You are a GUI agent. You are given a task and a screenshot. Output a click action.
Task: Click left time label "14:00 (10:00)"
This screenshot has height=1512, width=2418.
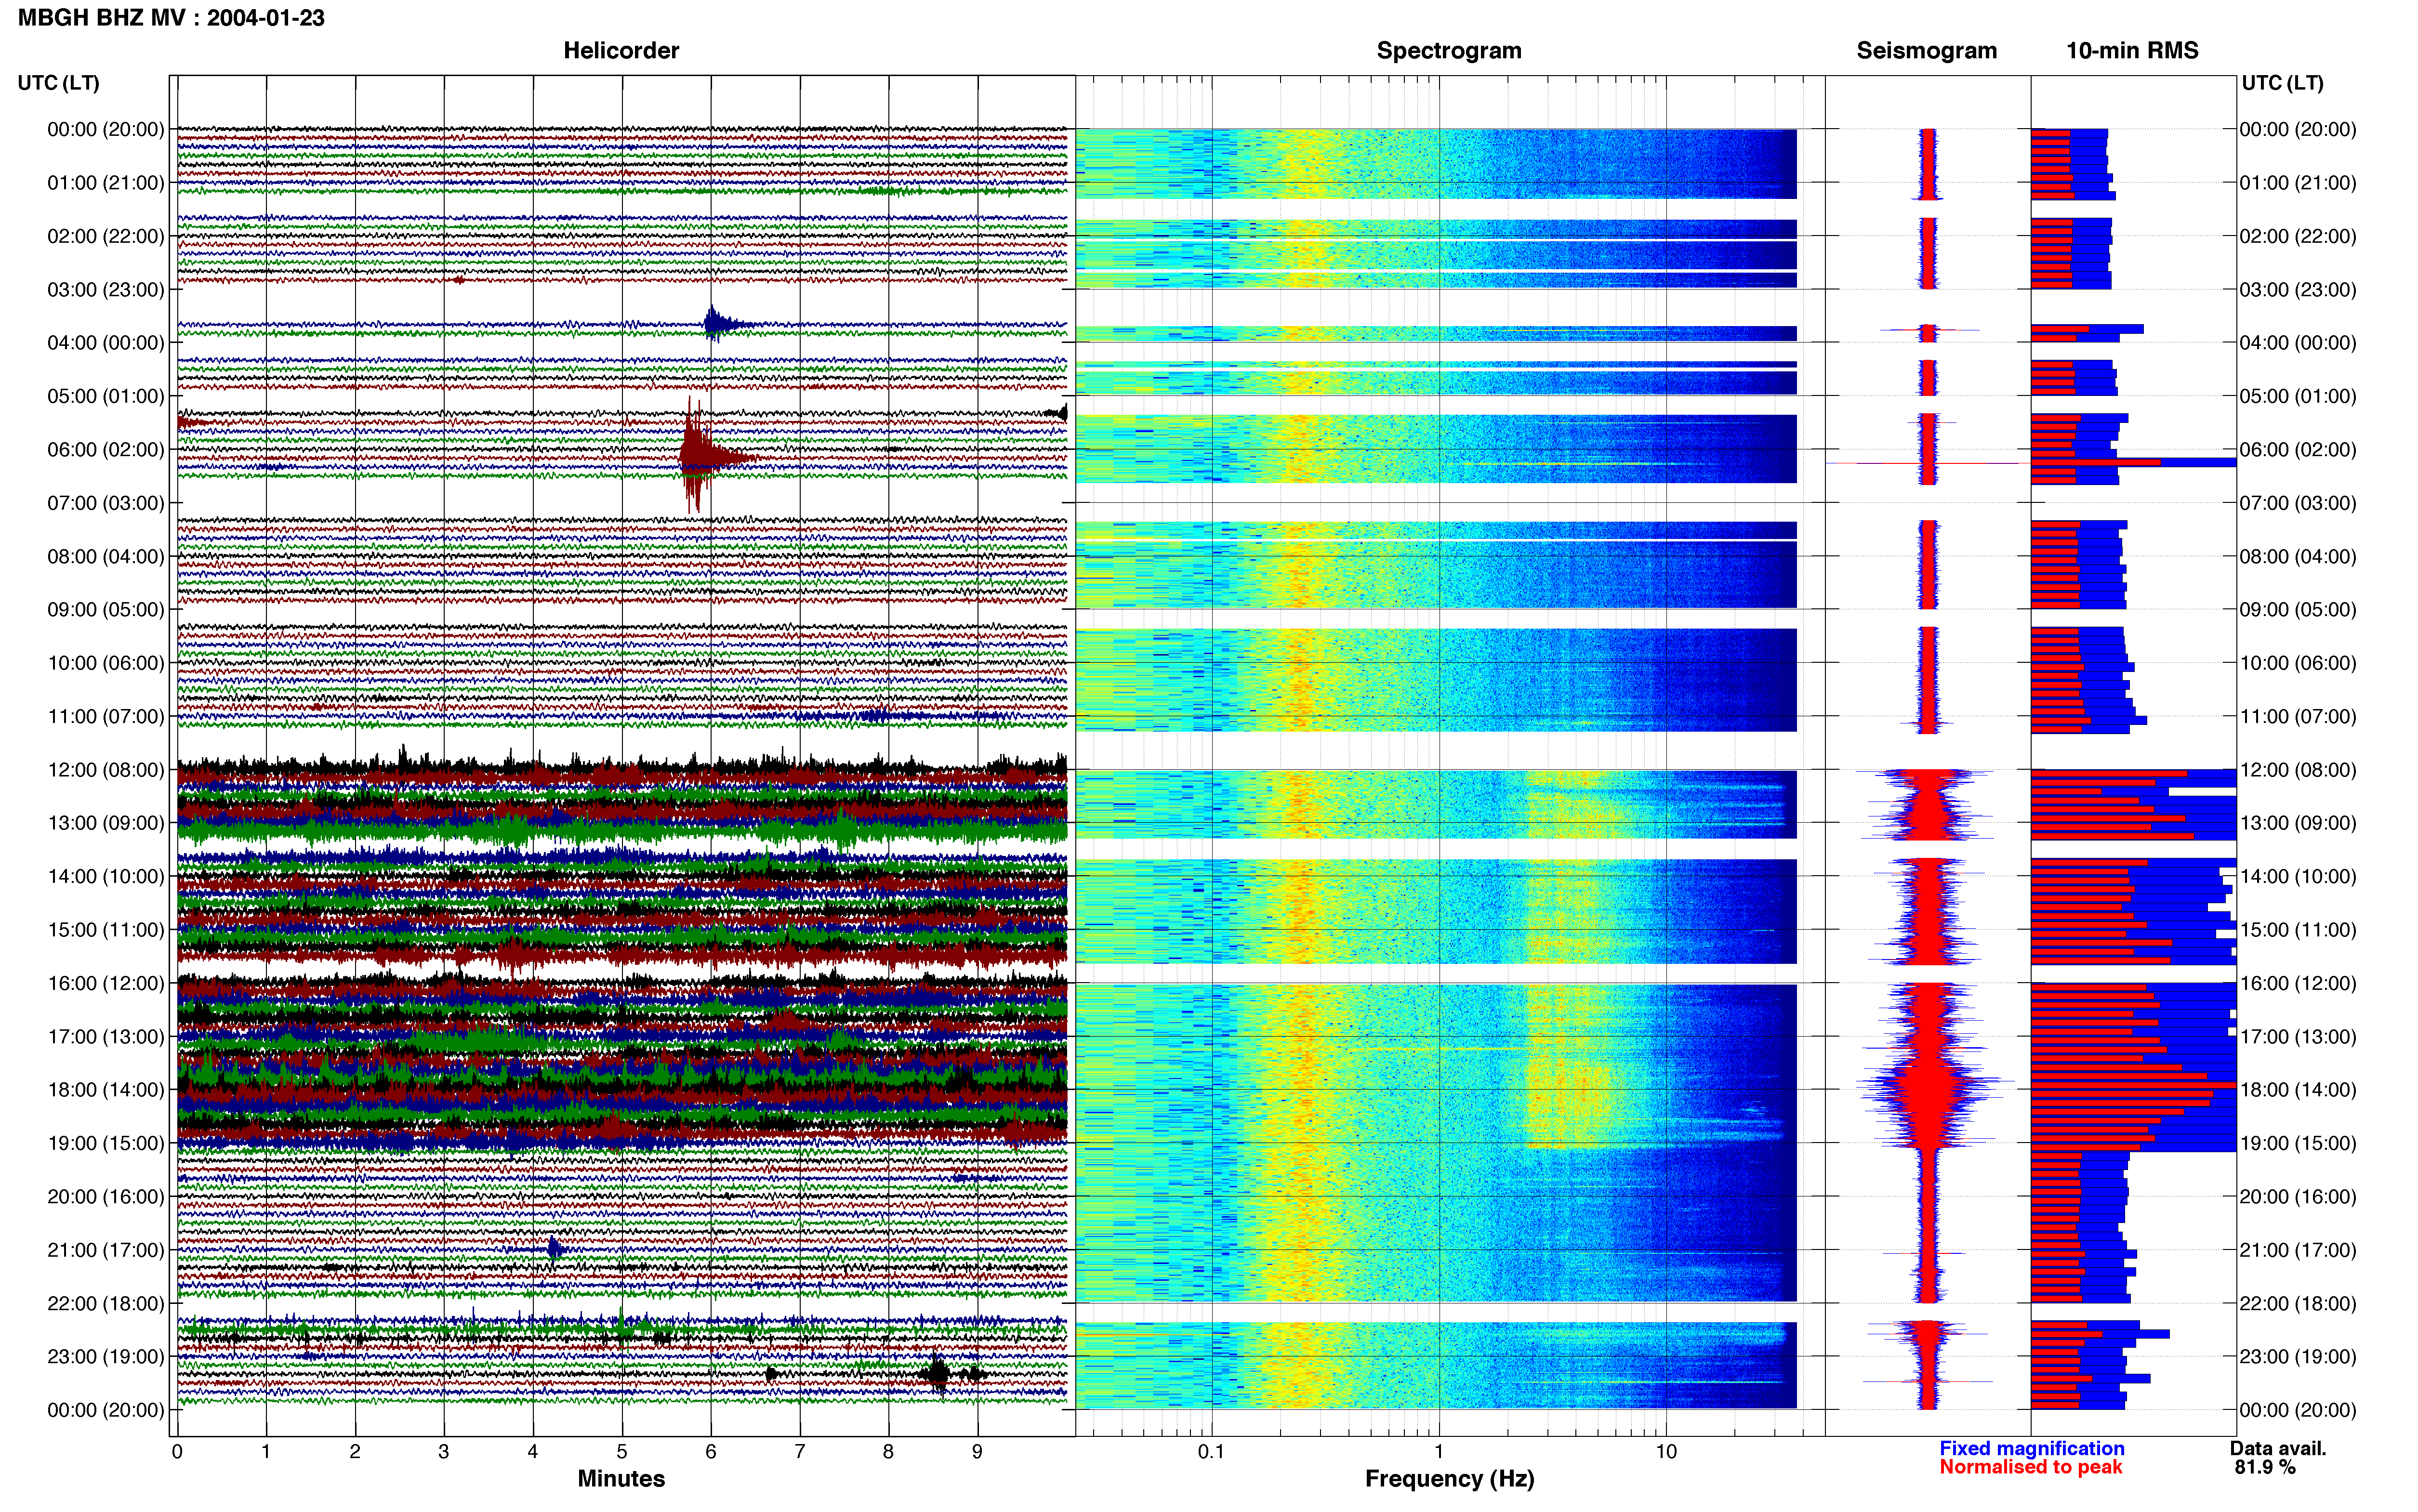pyautogui.click(x=106, y=876)
